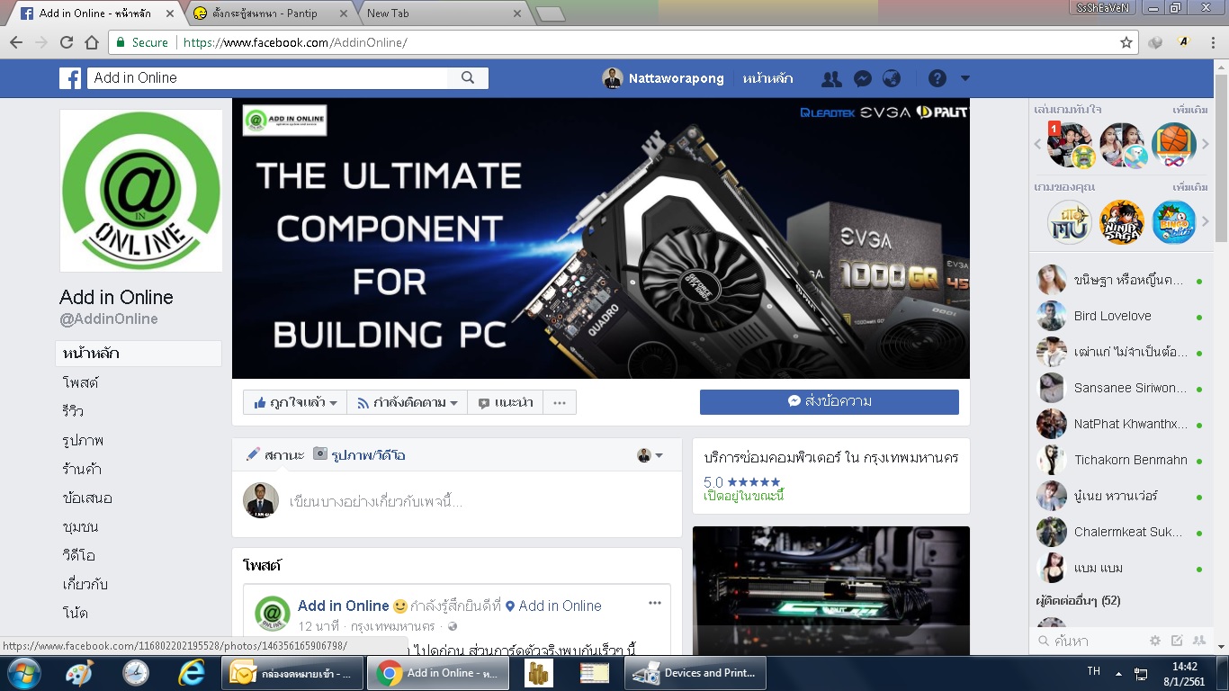Open the Posts section in sidebar
The image size is (1229, 691).
81,382
